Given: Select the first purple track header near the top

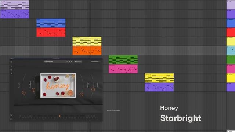Looking at the screenshot, I should 231,14.
